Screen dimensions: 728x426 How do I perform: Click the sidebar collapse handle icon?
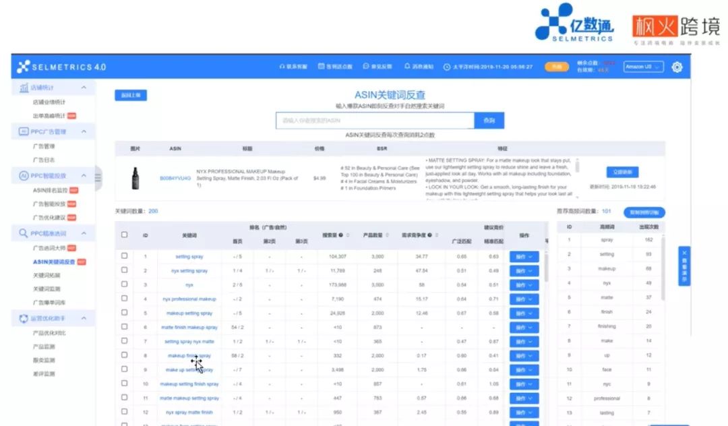click(x=98, y=178)
